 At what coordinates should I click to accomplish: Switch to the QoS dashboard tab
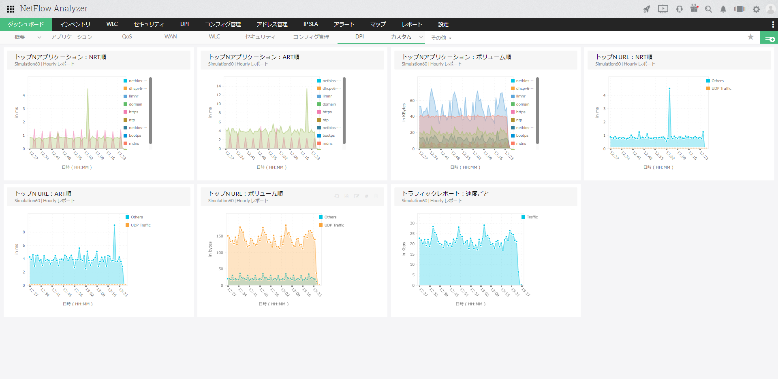[x=127, y=37]
